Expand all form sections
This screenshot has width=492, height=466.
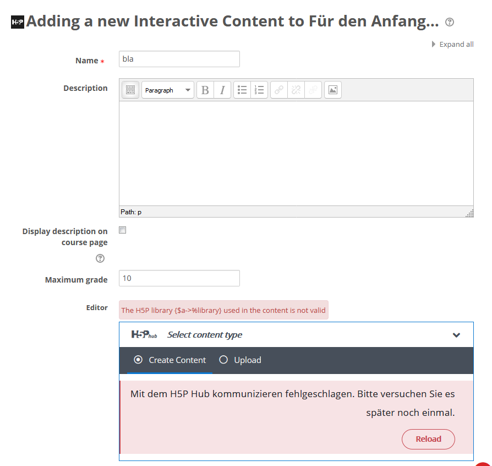(453, 44)
